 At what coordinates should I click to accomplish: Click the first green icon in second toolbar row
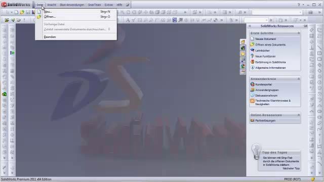pyautogui.click(x=7, y=20)
